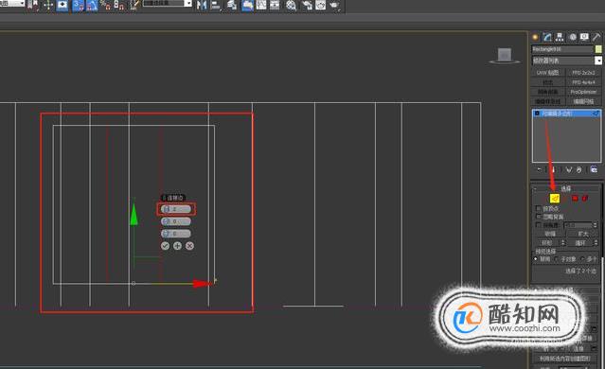
Task: Click the Mirror tool icon
Action: point(202,5)
